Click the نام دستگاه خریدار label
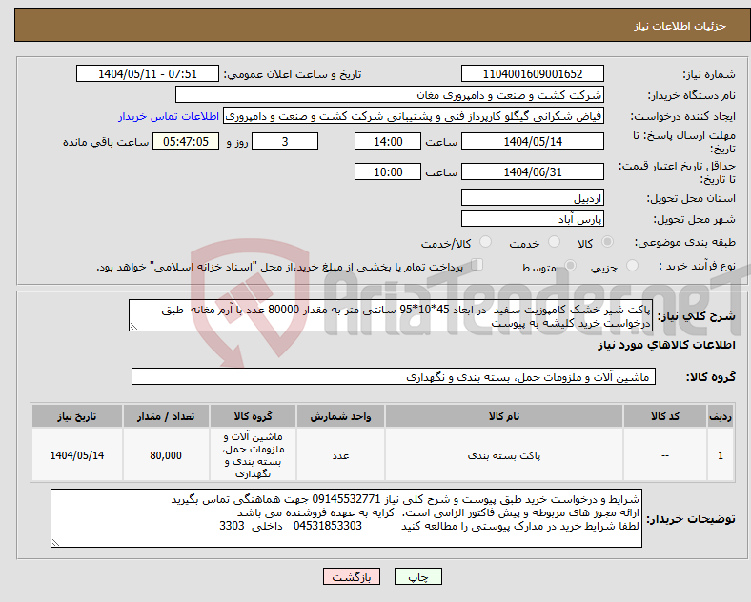 pos(692,95)
